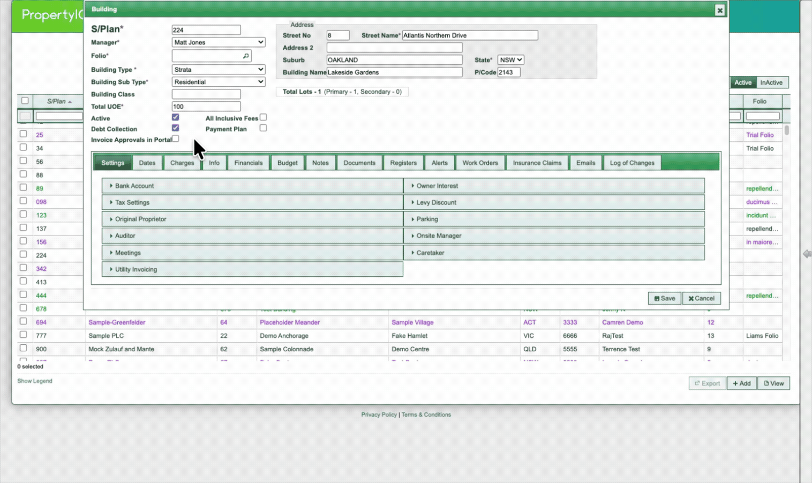This screenshot has height=483, width=812.
Task: Open the Log of Changes tab
Action: [x=632, y=163]
